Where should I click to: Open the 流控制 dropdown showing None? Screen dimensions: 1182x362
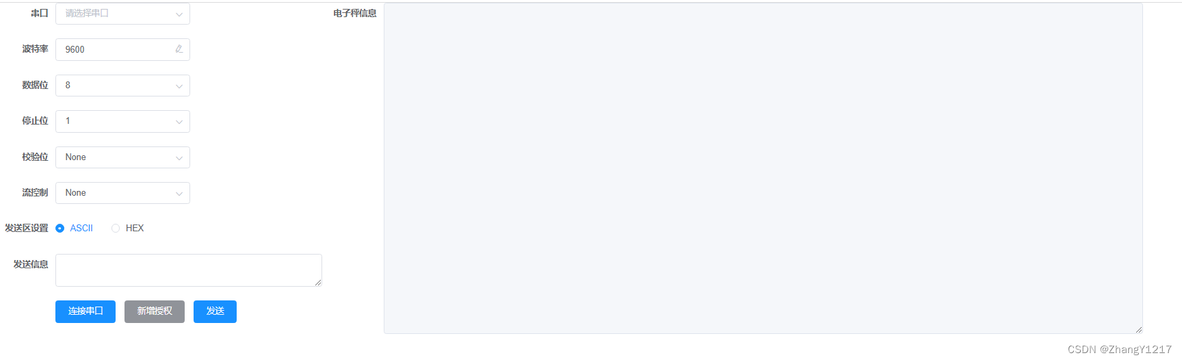[x=122, y=193]
